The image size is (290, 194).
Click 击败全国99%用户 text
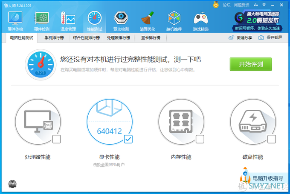click(x=109, y=165)
